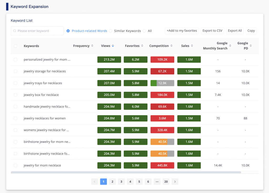Click the Copy button
The image size is (269, 193).
[251, 31]
